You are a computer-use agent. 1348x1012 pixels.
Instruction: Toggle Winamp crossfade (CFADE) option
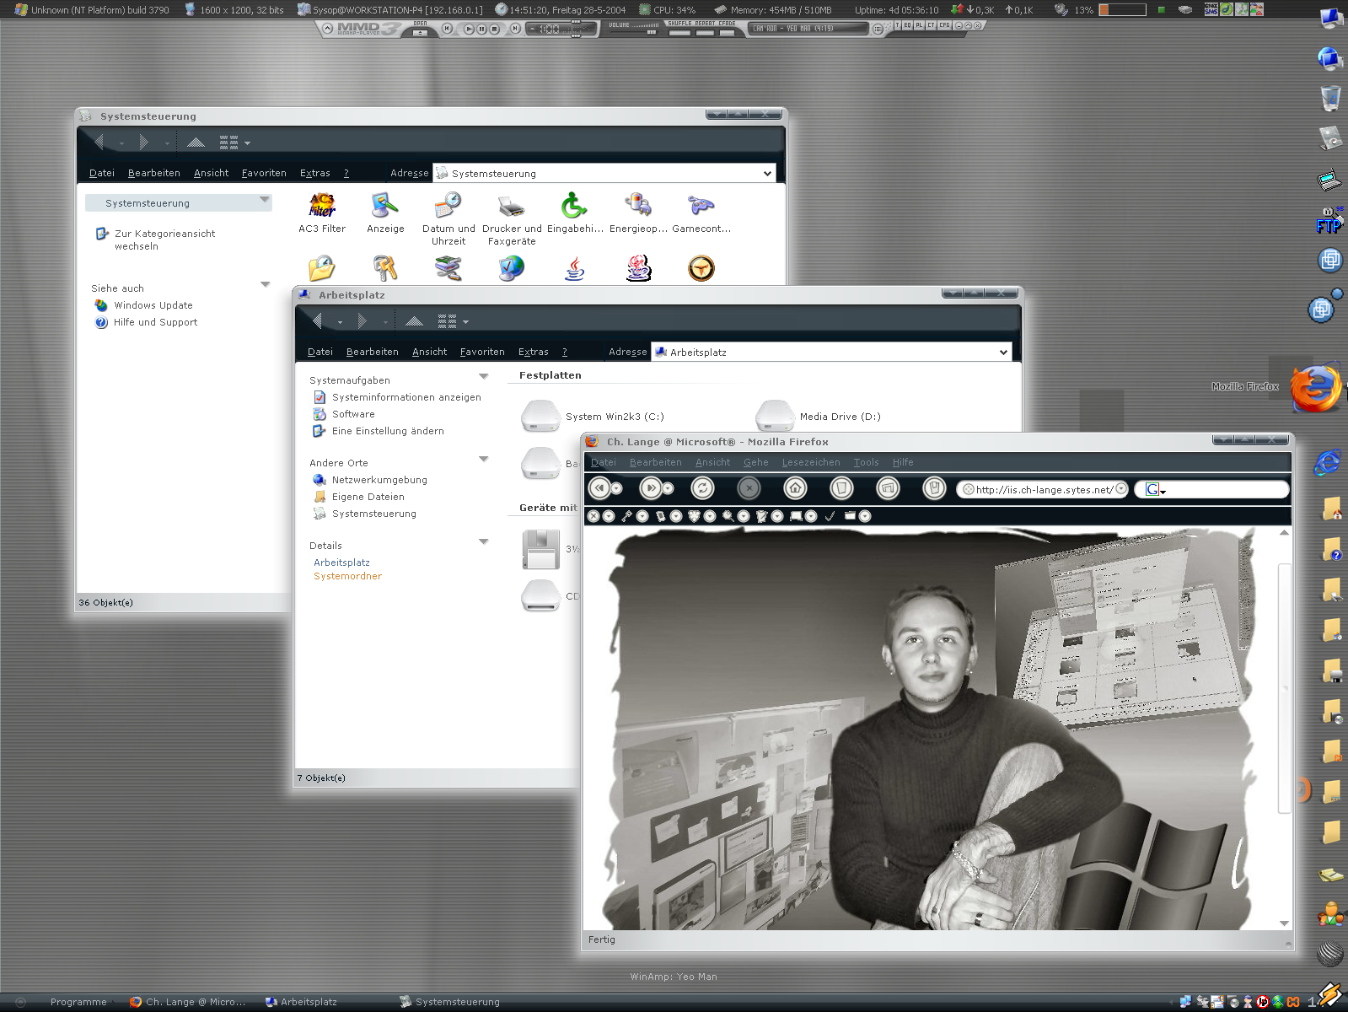click(x=727, y=32)
